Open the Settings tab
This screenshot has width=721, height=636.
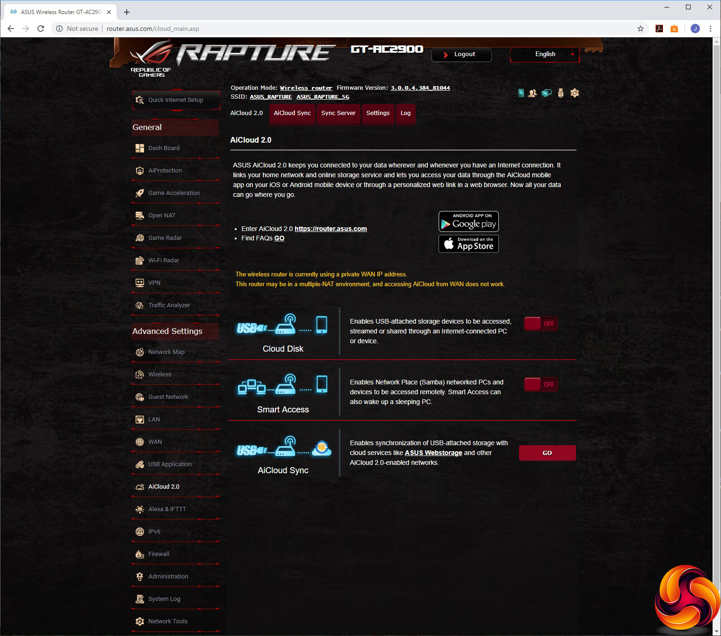click(378, 113)
